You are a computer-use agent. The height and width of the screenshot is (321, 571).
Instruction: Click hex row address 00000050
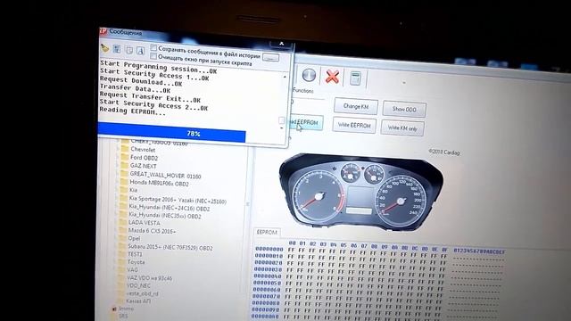268,283
